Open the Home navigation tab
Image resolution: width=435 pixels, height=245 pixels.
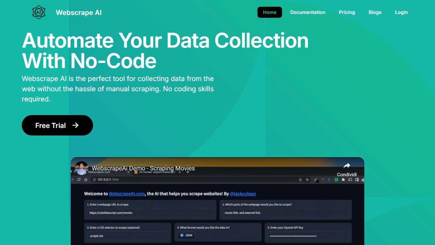[269, 12]
